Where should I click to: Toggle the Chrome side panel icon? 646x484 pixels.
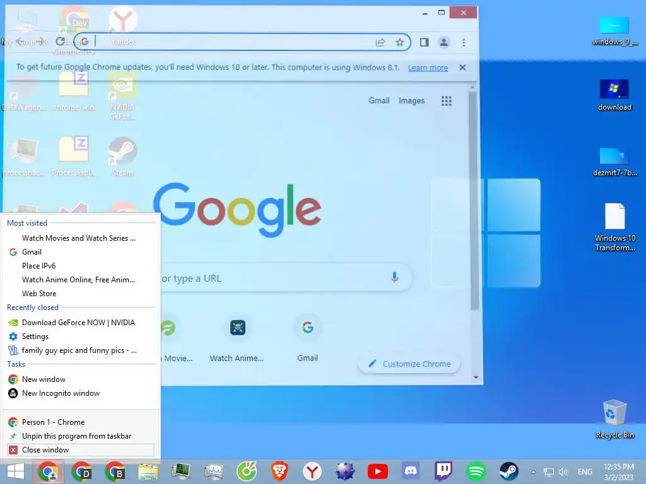click(424, 42)
